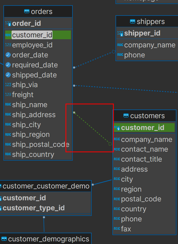This screenshot has height=244, width=178.
Task: Click the ABC icon beside country
Action: (117, 209)
